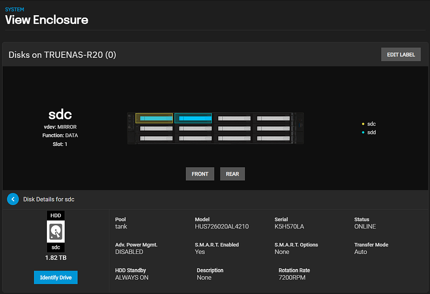Image resolution: width=430 pixels, height=294 pixels.
Task: Click the ONLINE status value
Action: 365,227
